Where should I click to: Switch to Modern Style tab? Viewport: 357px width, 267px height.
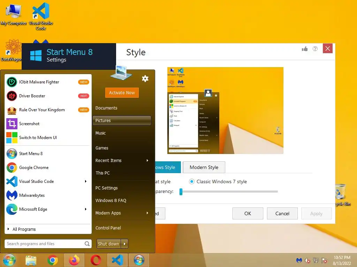coord(204,167)
